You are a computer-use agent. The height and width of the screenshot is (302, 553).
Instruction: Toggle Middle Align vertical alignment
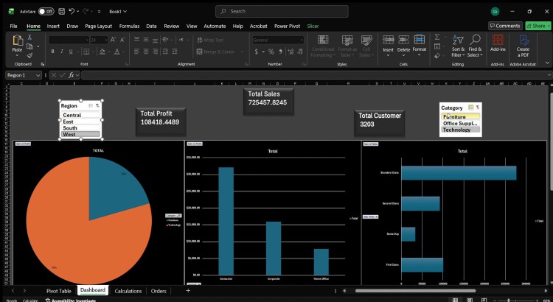pyautogui.click(x=146, y=40)
